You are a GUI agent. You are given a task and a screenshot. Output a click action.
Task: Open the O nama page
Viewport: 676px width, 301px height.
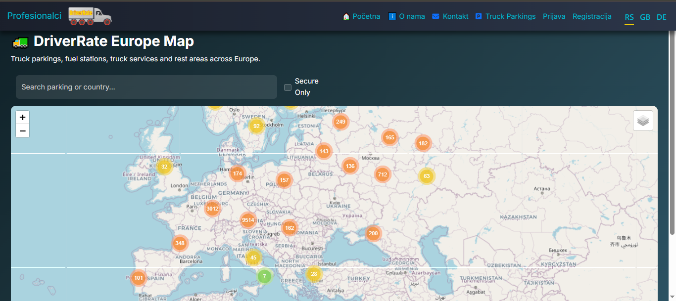407,16
